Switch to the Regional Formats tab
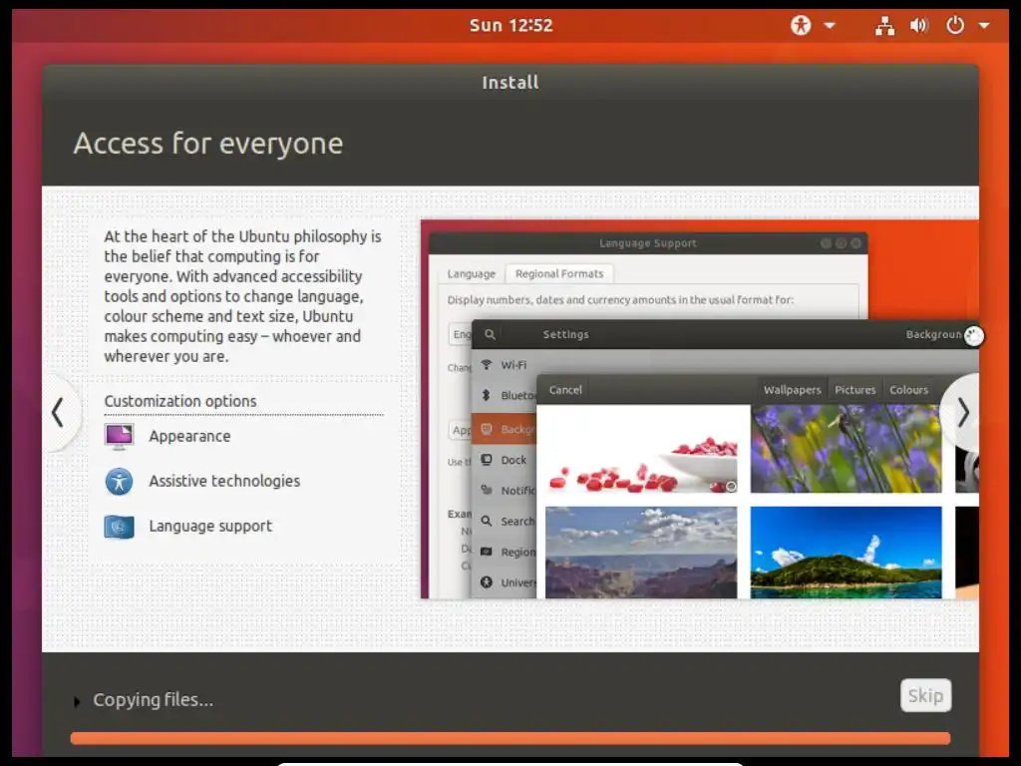This screenshot has height=766, width=1021. tap(559, 274)
